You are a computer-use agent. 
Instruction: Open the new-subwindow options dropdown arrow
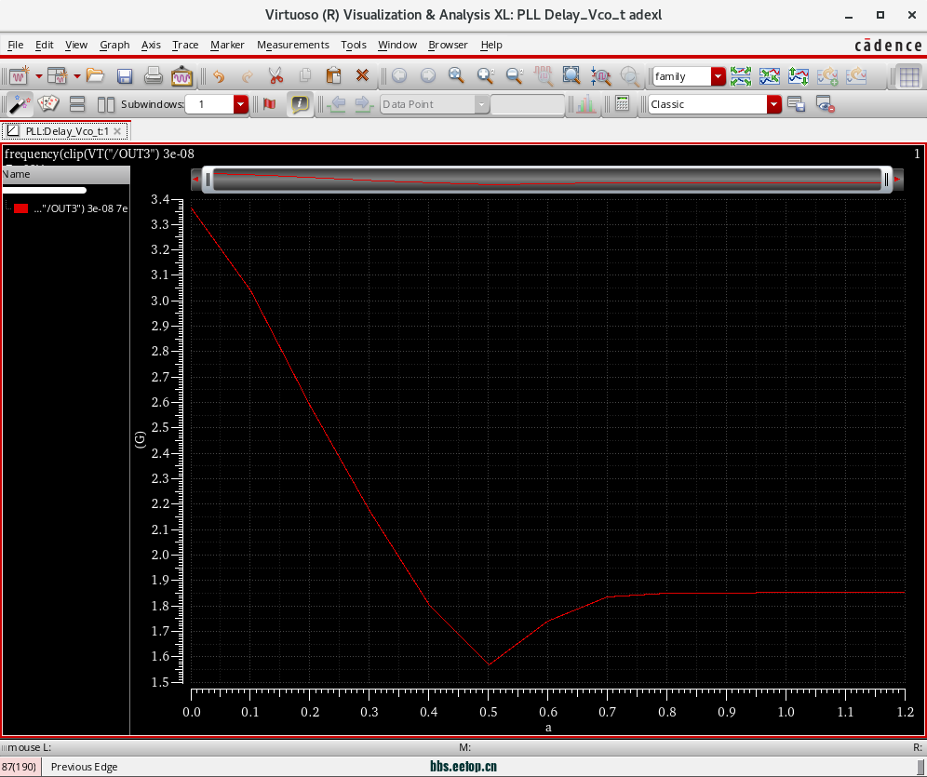(x=77, y=76)
